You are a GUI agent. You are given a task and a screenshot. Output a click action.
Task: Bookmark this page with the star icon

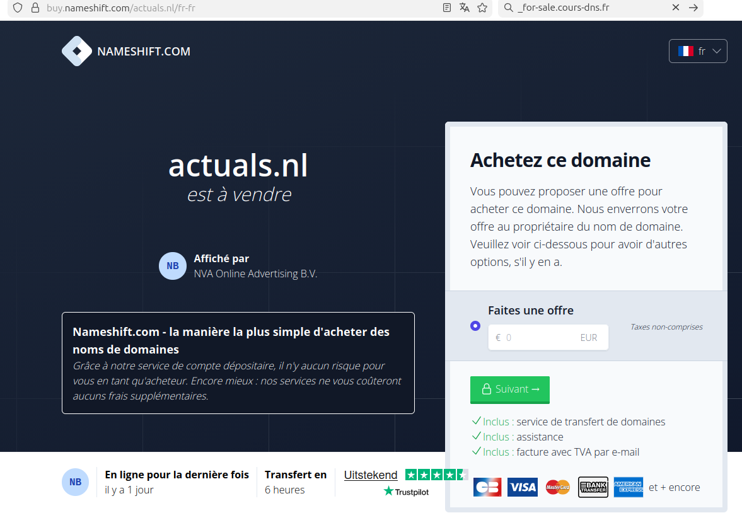tap(482, 8)
